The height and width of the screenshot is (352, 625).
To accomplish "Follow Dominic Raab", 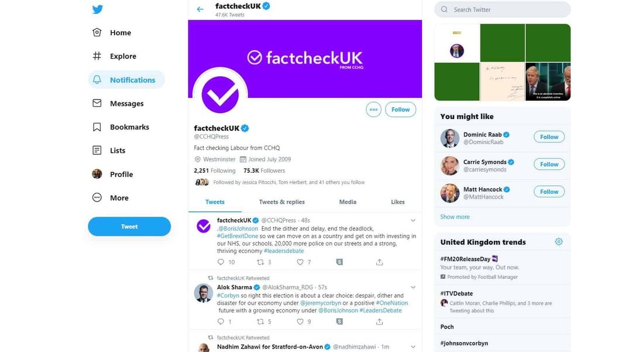I will (x=548, y=136).
